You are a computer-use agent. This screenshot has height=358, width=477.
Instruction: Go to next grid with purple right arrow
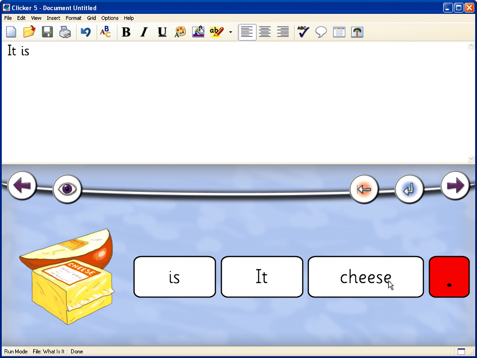(455, 186)
